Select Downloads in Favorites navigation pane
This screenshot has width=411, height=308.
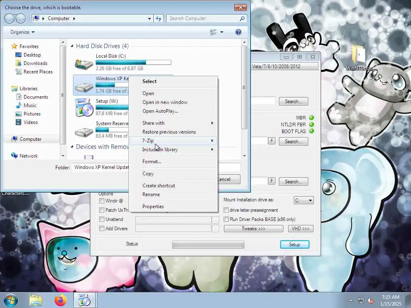pos(35,63)
